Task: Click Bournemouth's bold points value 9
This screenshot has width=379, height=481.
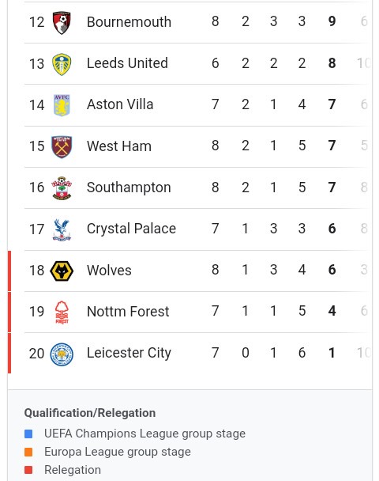Action: (x=332, y=21)
